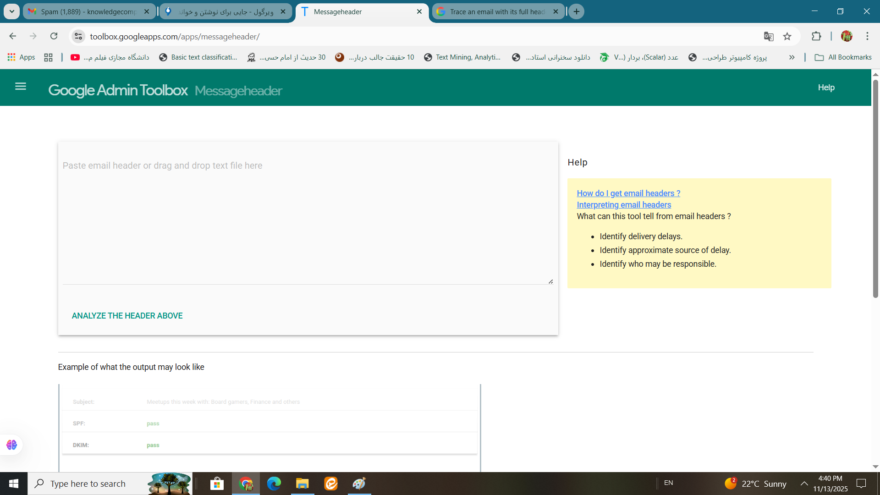Switch to the Spam Gmail tab
Viewport: 880px width, 495px height.
[x=88, y=11]
